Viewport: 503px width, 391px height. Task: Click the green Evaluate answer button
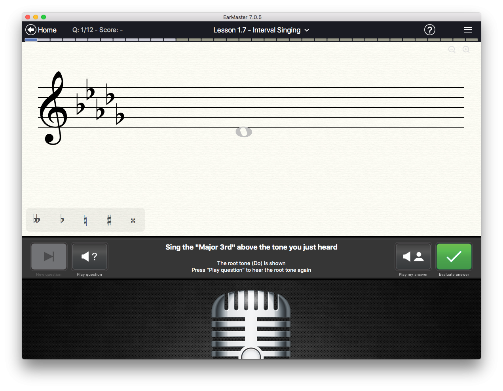click(454, 257)
